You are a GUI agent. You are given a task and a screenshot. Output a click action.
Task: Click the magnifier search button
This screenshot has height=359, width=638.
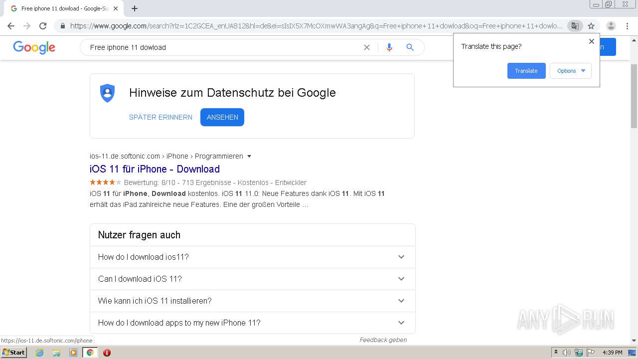coord(410,47)
